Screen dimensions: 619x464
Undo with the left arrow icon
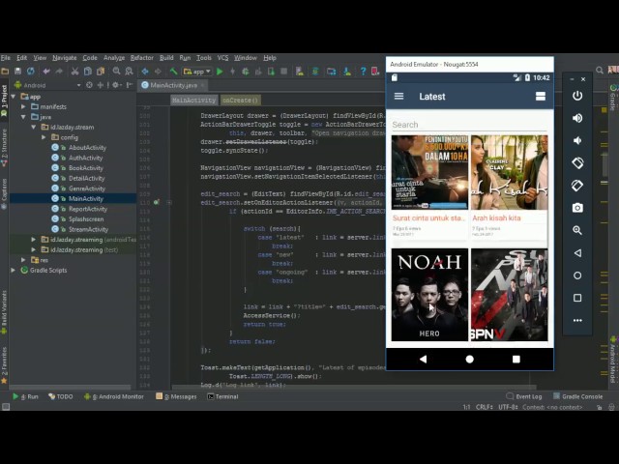click(x=46, y=72)
